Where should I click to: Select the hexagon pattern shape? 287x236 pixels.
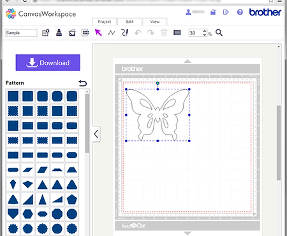(27, 214)
